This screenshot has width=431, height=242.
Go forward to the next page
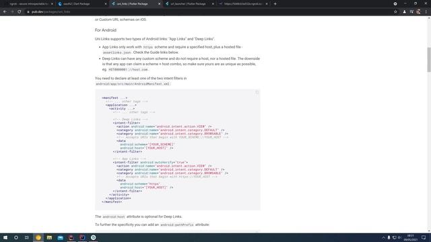(x=12, y=12)
